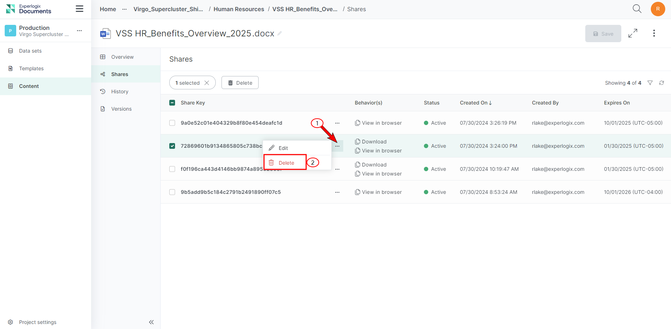Expand document to full screen
The height and width of the screenshot is (329, 671).
pos(633,33)
